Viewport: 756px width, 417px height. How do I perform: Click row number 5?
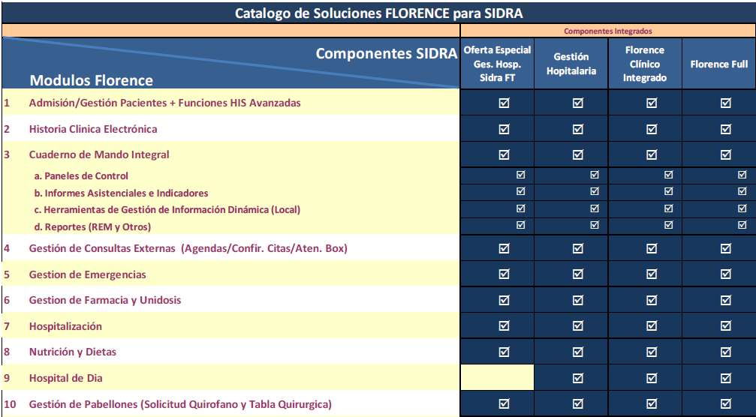point(7,274)
